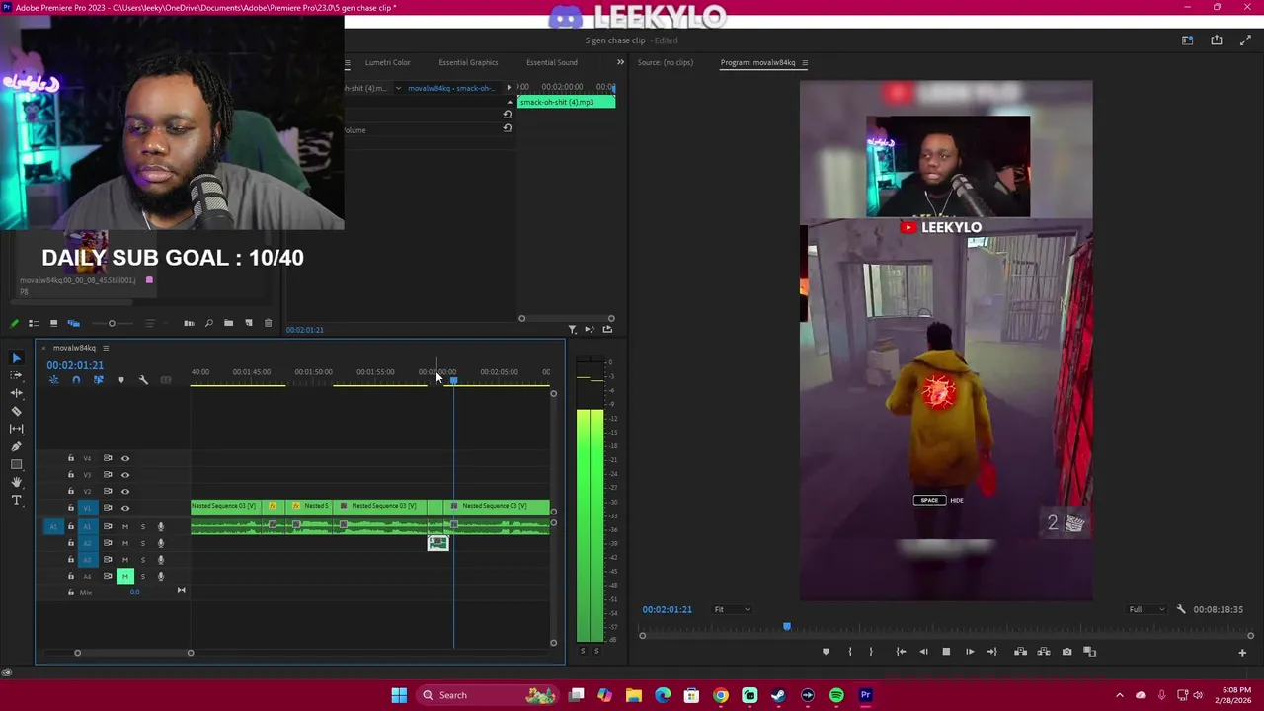Toggle visibility eye of track V1

click(x=125, y=508)
